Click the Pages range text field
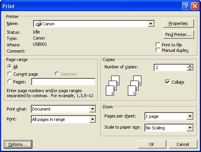 click(63, 82)
